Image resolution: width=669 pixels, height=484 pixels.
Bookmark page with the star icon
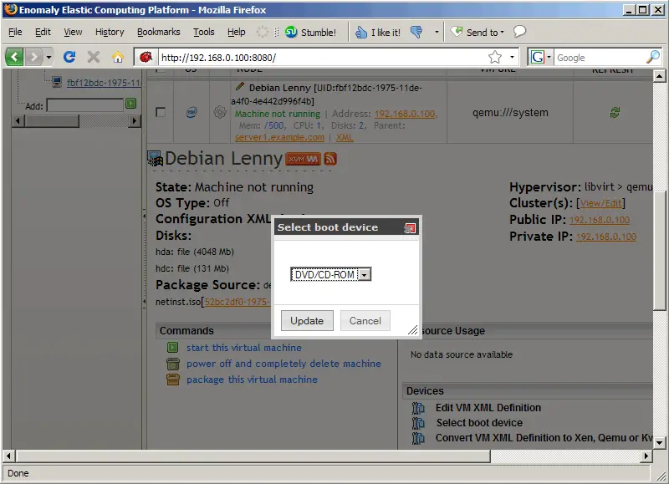[495, 57]
